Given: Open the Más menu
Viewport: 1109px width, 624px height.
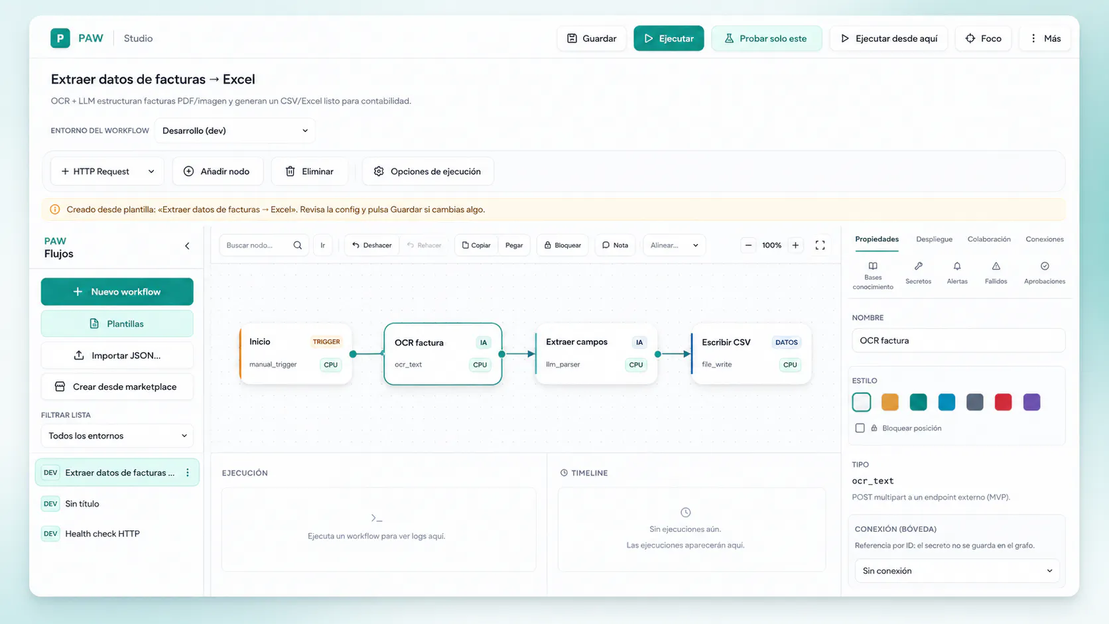Looking at the screenshot, I should pos(1045,38).
